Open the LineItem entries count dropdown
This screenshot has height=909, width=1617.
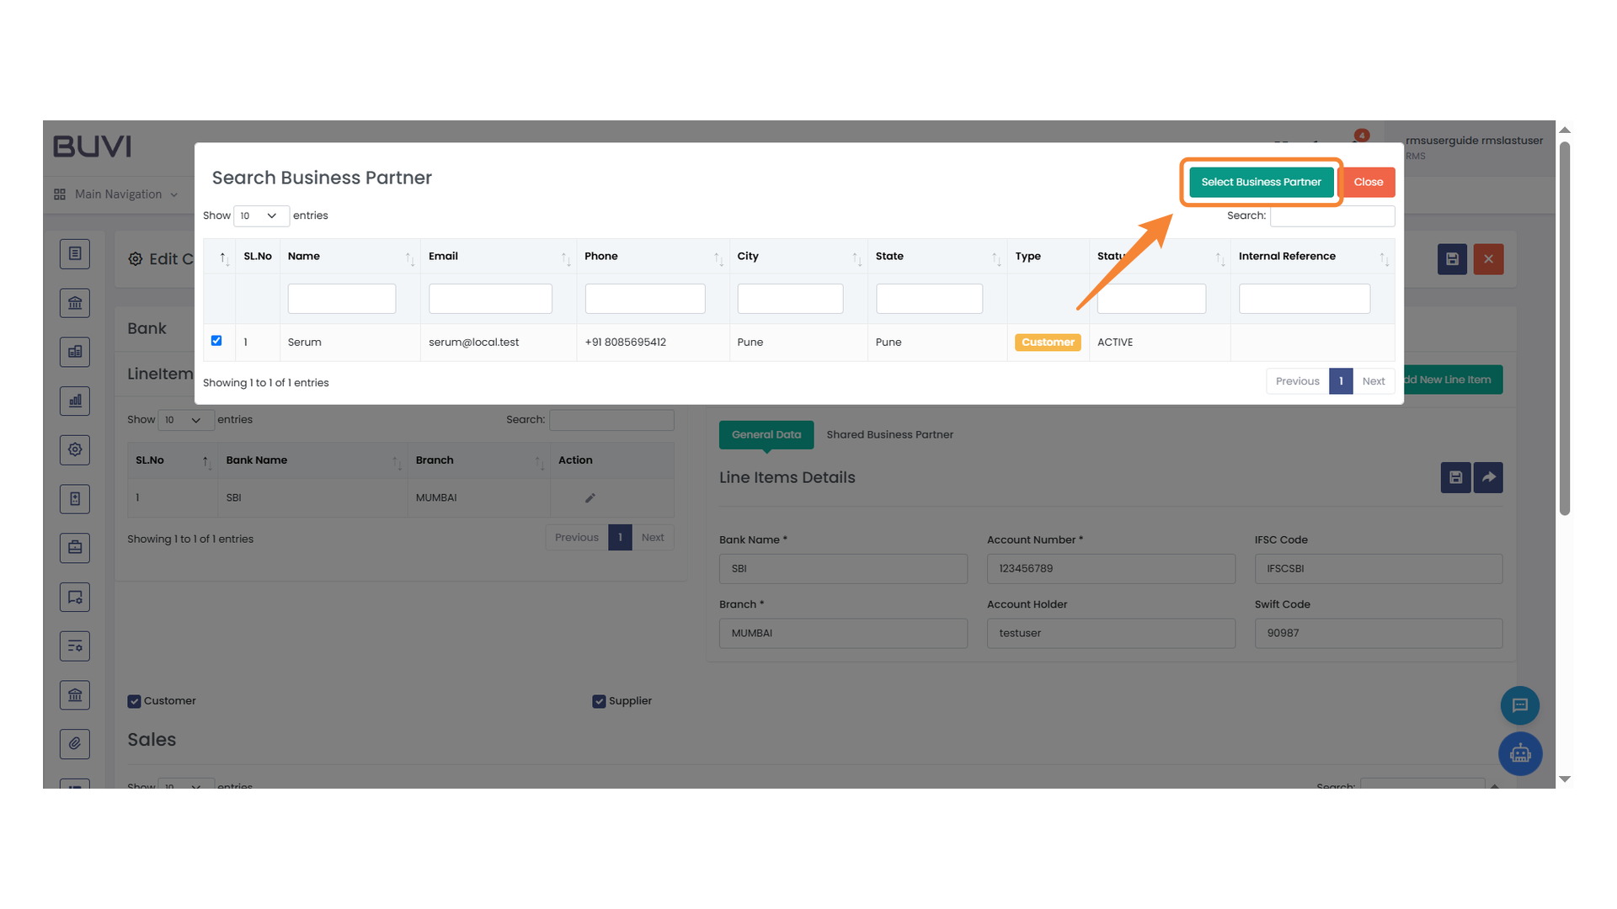tap(185, 419)
